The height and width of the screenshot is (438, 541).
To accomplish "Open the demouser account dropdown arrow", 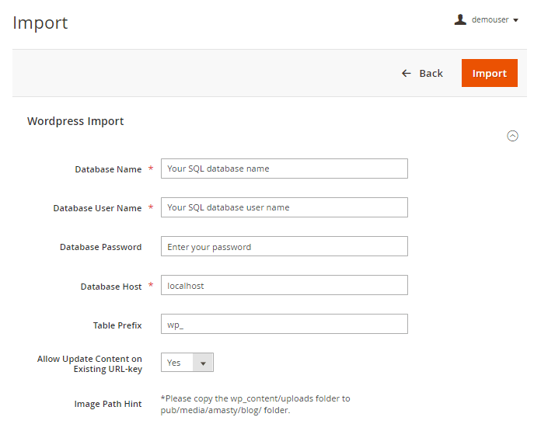I will coord(516,21).
